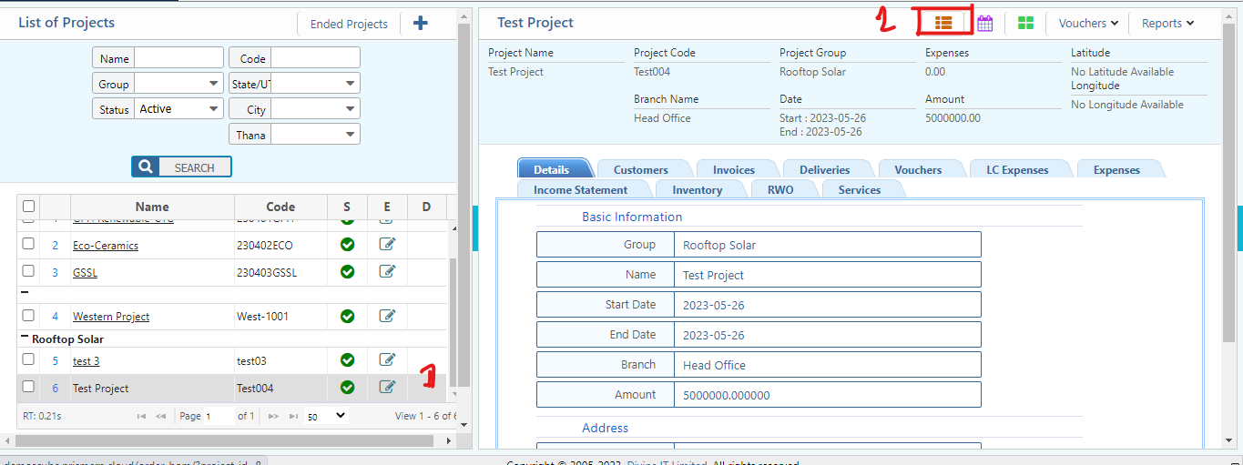The height and width of the screenshot is (465, 1243).
Task: Open the purple calendar icon
Action: [x=984, y=23]
